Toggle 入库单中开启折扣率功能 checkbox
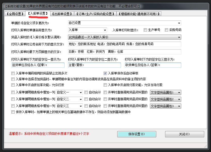The width and height of the screenshot is (211, 152). [13, 85]
